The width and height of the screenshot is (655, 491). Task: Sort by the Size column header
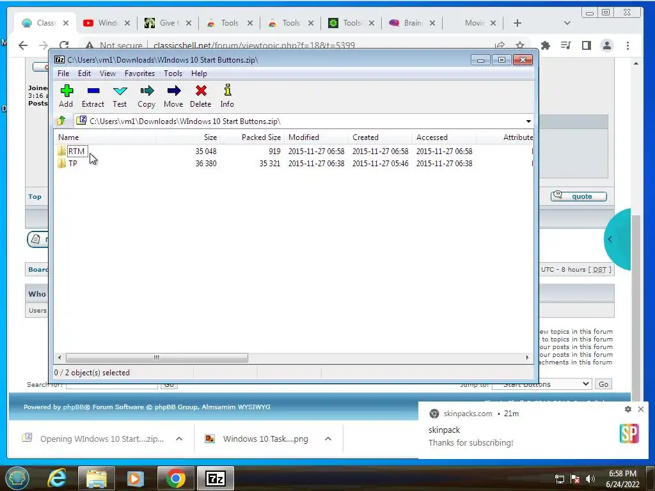coord(189,137)
